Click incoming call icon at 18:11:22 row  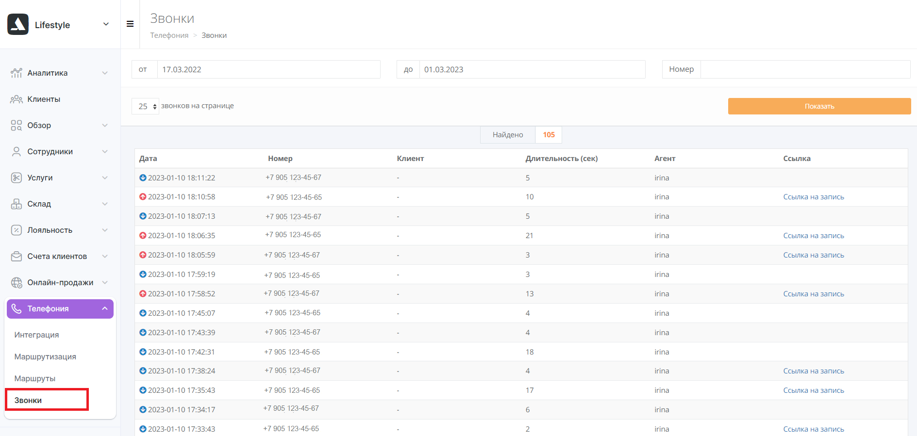coord(143,178)
